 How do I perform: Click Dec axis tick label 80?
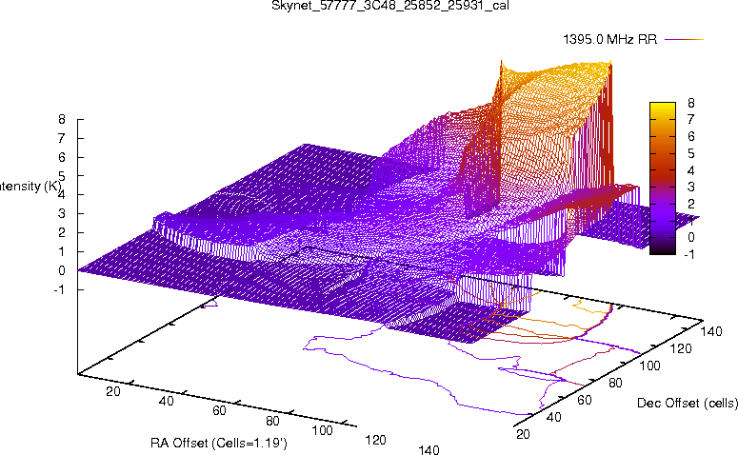pos(615,383)
